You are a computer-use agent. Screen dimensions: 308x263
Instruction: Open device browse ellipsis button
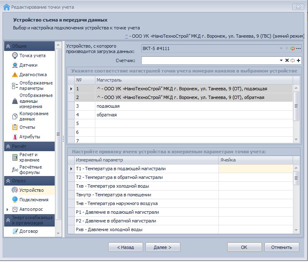(298, 48)
